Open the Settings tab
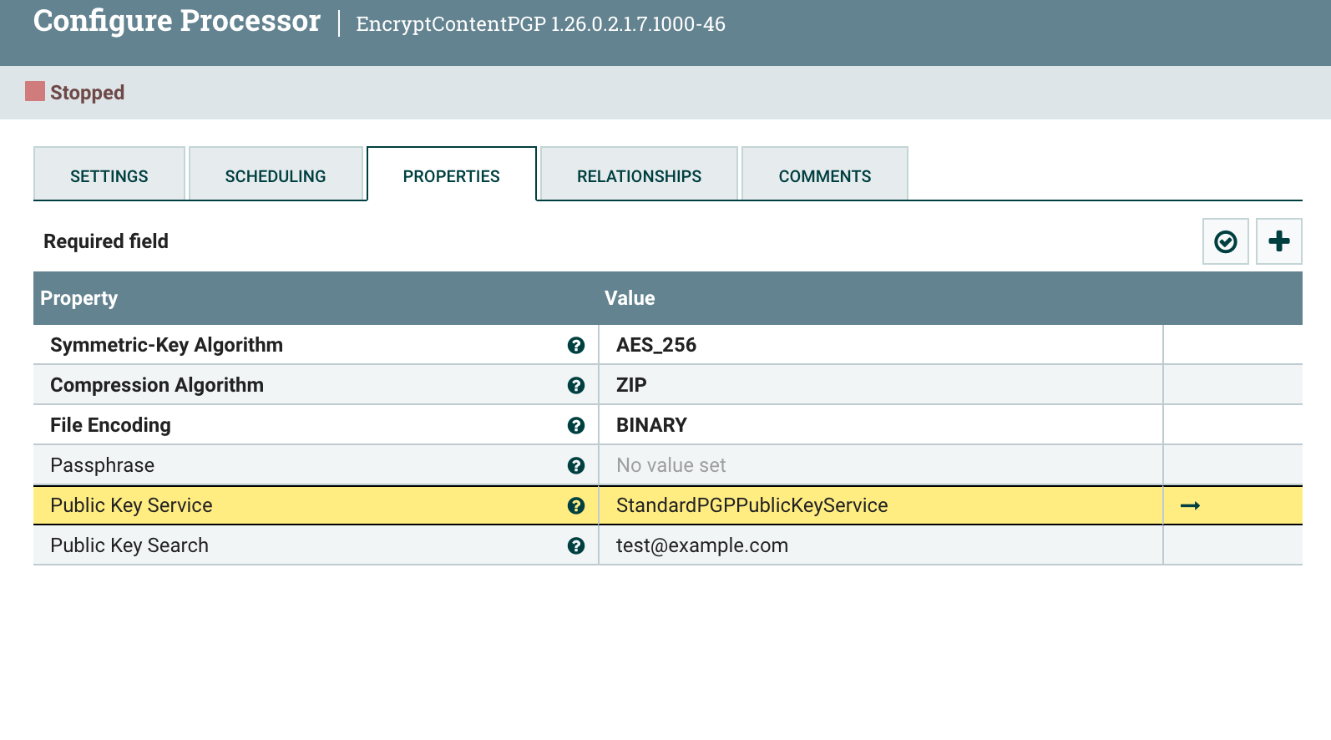The height and width of the screenshot is (740, 1331). [109, 174]
